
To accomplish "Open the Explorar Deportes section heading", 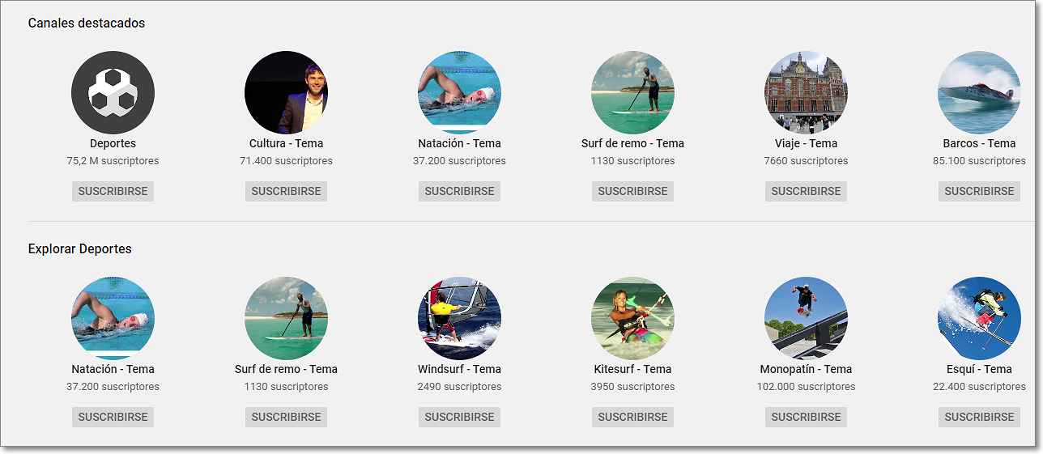I will 79,248.
